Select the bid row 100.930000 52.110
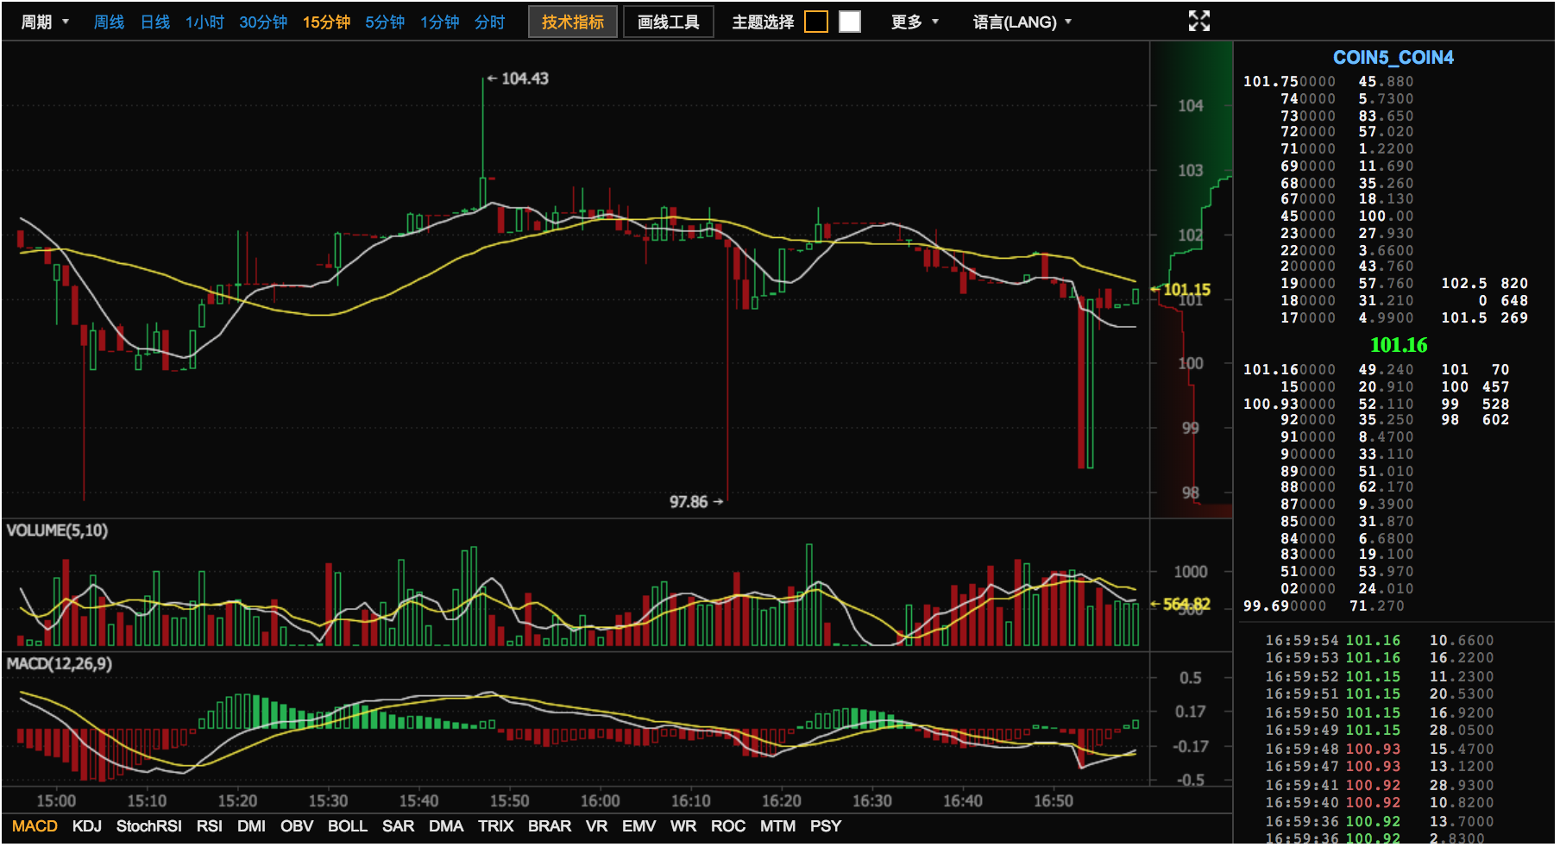 click(1328, 405)
